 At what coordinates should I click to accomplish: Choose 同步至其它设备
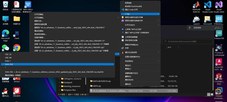(x=140, y=40)
